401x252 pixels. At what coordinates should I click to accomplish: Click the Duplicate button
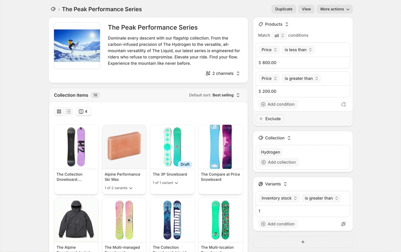tap(284, 9)
